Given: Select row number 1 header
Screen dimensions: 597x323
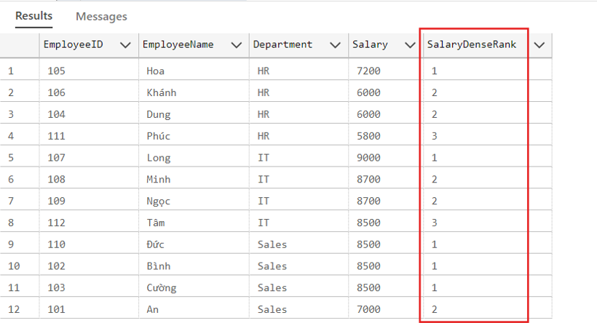Looking at the screenshot, I should [19, 71].
